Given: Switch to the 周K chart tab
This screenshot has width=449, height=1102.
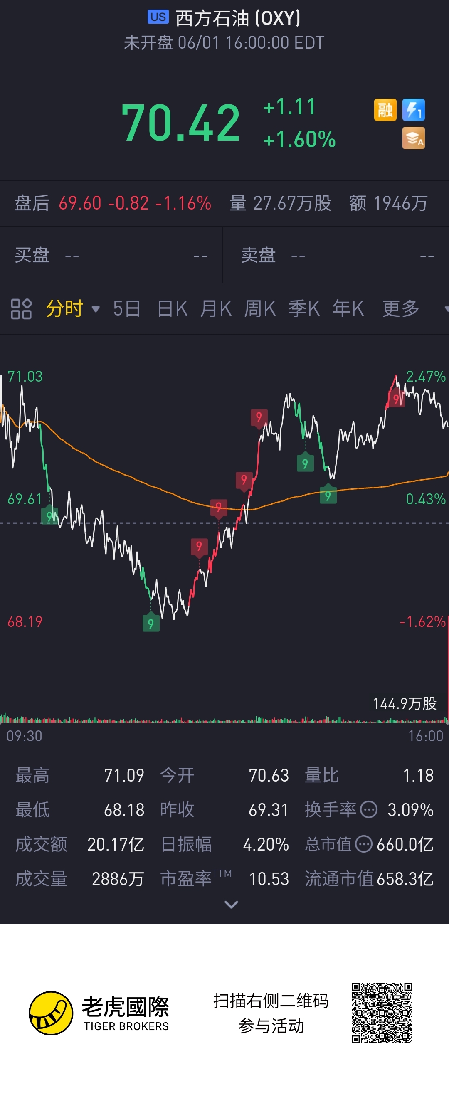Looking at the screenshot, I should pyautogui.click(x=260, y=308).
